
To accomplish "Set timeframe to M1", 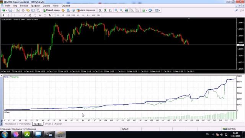I will click(x=58, y=15).
